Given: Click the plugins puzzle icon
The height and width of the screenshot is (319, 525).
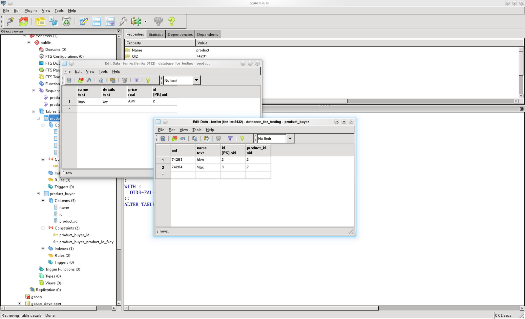Looking at the screenshot, I should pyautogui.click(x=136, y=22).
